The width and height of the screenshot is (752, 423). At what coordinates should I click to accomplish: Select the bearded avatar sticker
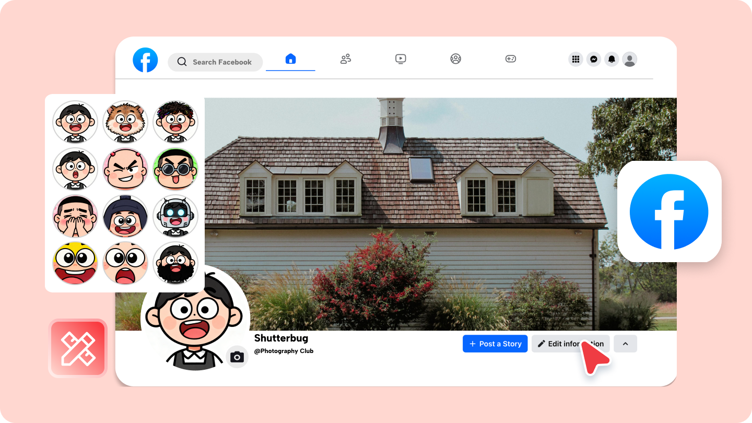pos(175,263)
